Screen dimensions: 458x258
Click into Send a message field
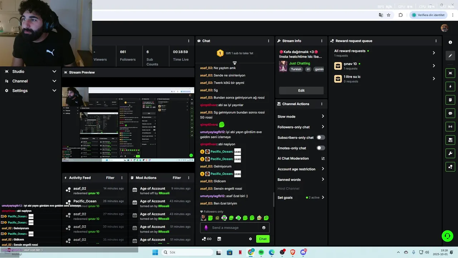tap(234, 228)
